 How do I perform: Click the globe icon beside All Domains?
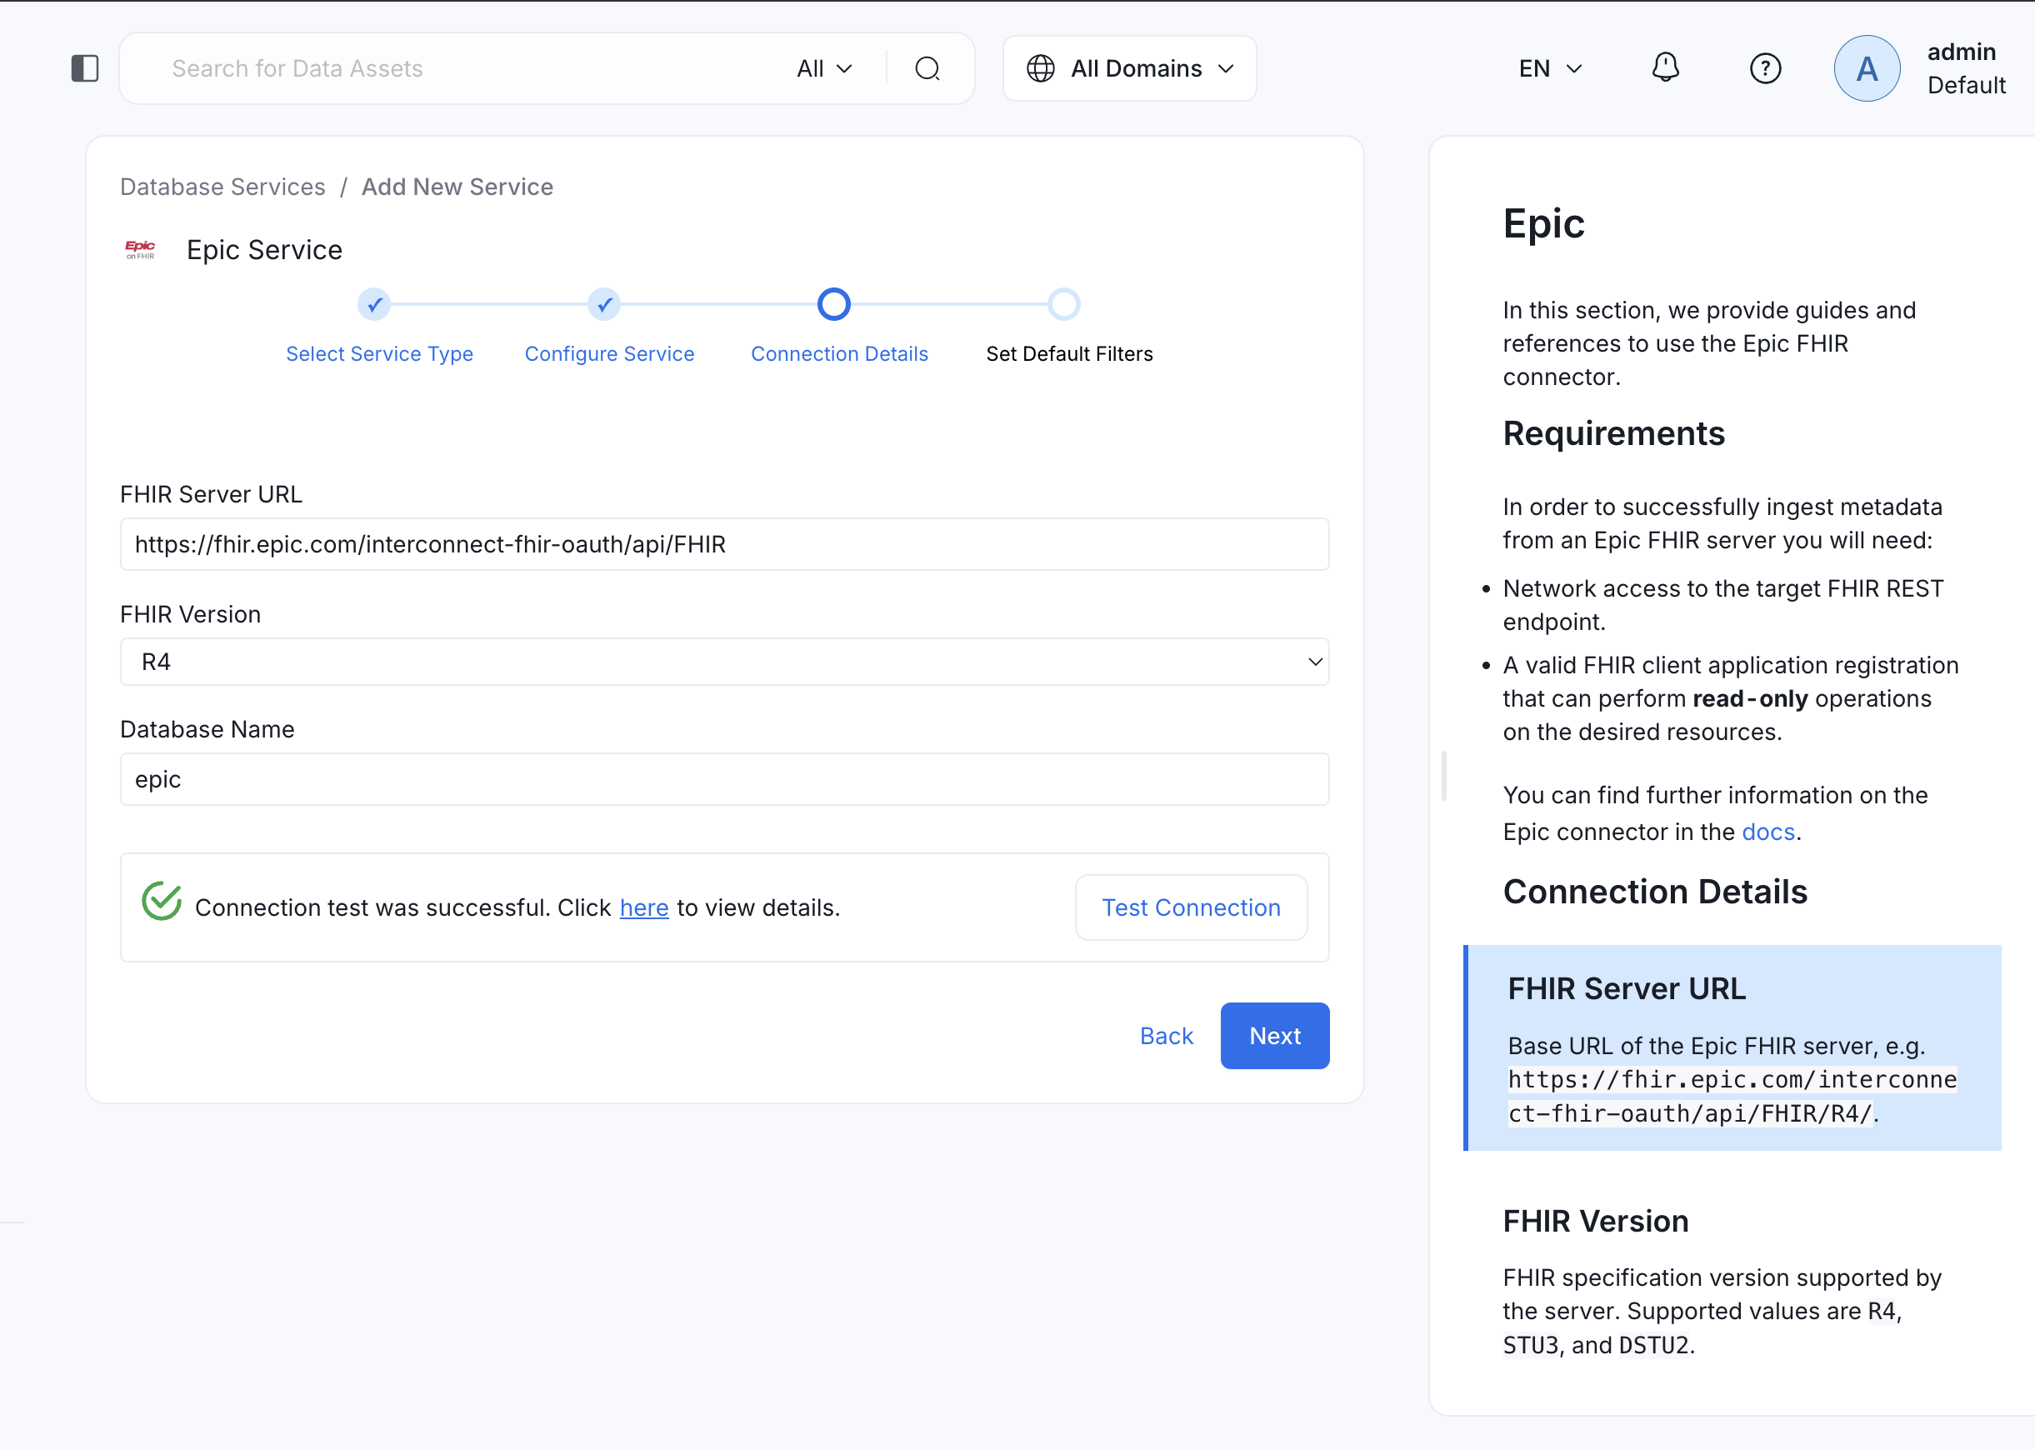coord(1040,67)
